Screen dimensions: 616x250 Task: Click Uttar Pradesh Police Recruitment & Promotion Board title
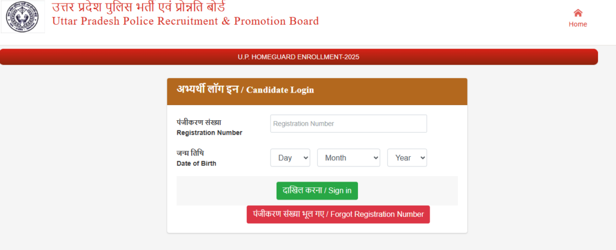[x=185, y=22]
